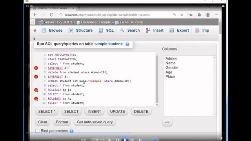Open site information icon in the address bar
The width and height of the screenshot is (251, 141).
pos(61,15)
